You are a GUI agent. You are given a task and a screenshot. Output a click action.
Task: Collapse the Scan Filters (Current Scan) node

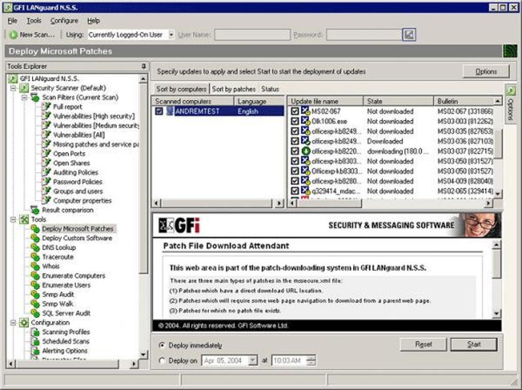pyautogui.click(x=24, y=98)
